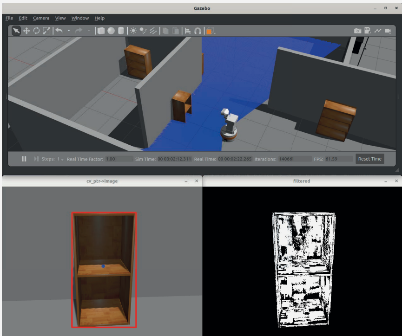Insert a cylinder shape

click(x=121, y=31)
